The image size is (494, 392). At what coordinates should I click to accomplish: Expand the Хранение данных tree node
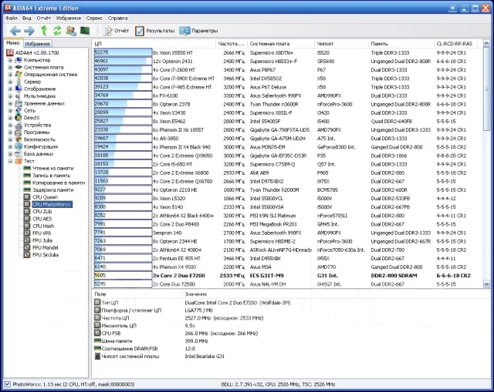(10, 103)
